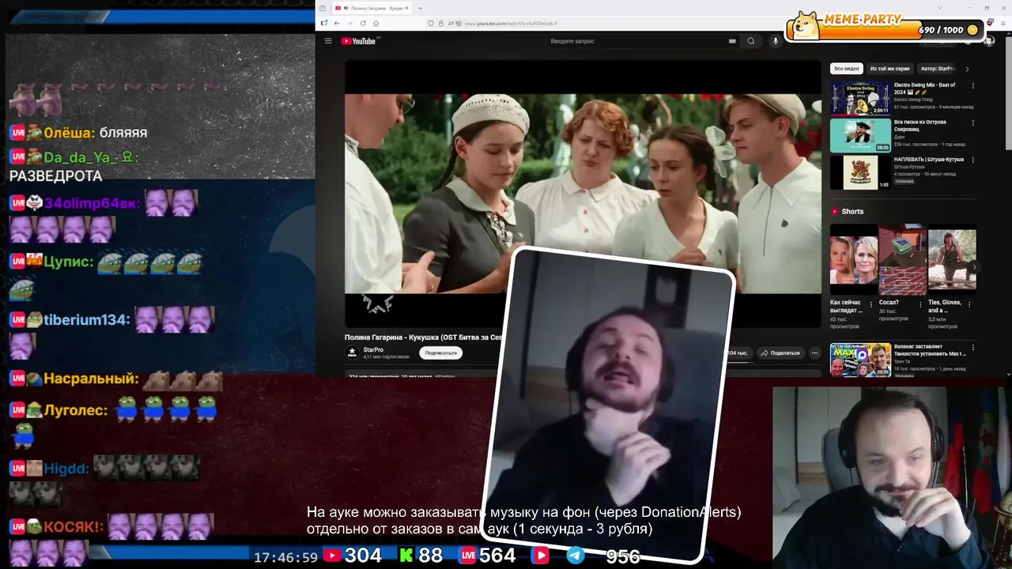Open options menu for Electro Swing Mix

pyautogui.click(x=972, y=85)
